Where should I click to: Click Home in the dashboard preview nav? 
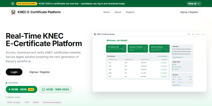(x=189, y=34)
